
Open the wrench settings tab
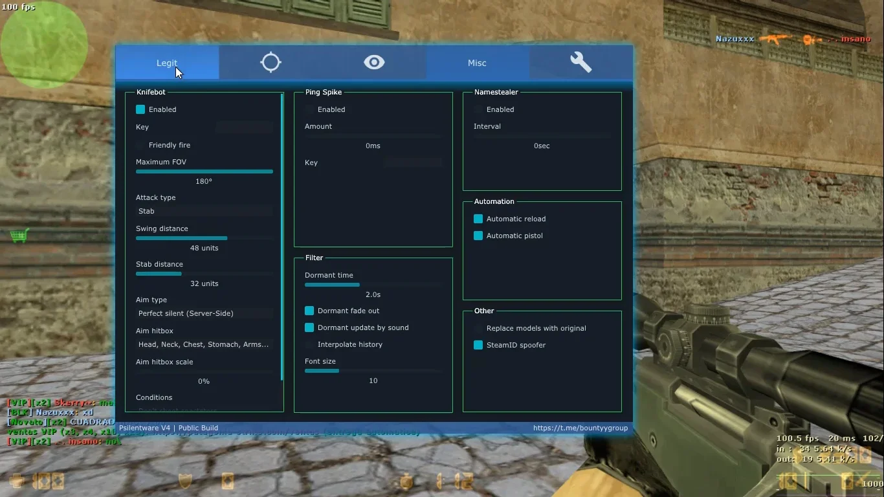click(580, 63)
